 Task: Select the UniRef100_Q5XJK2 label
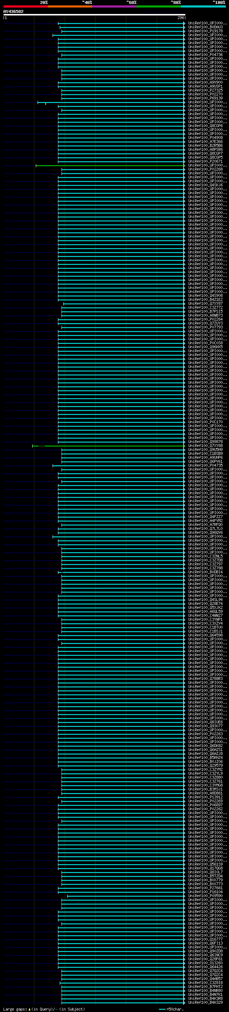click(x=205, y=607)
